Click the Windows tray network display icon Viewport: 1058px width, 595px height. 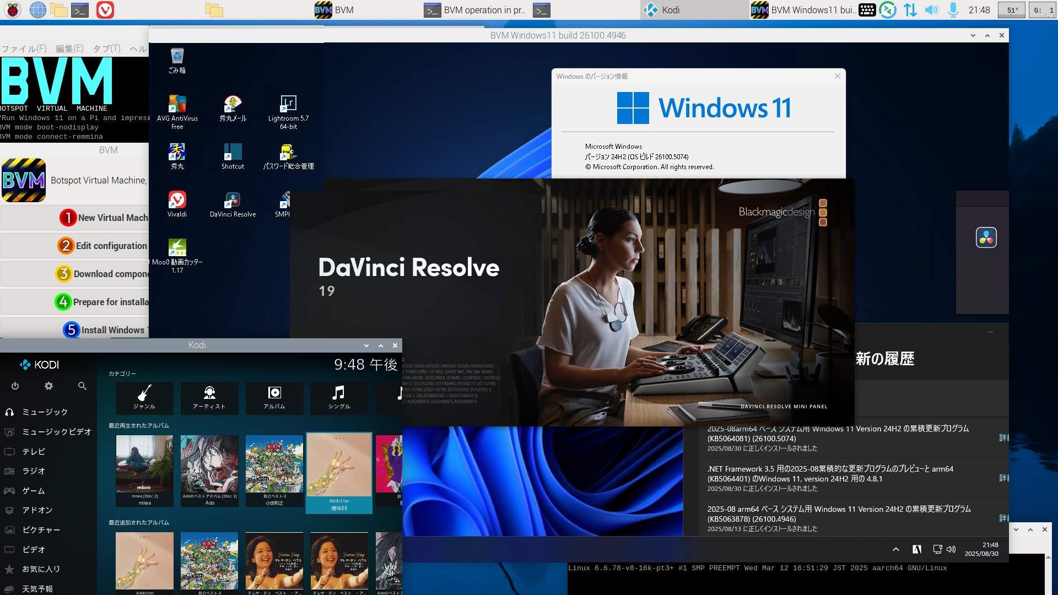point(937,549)
